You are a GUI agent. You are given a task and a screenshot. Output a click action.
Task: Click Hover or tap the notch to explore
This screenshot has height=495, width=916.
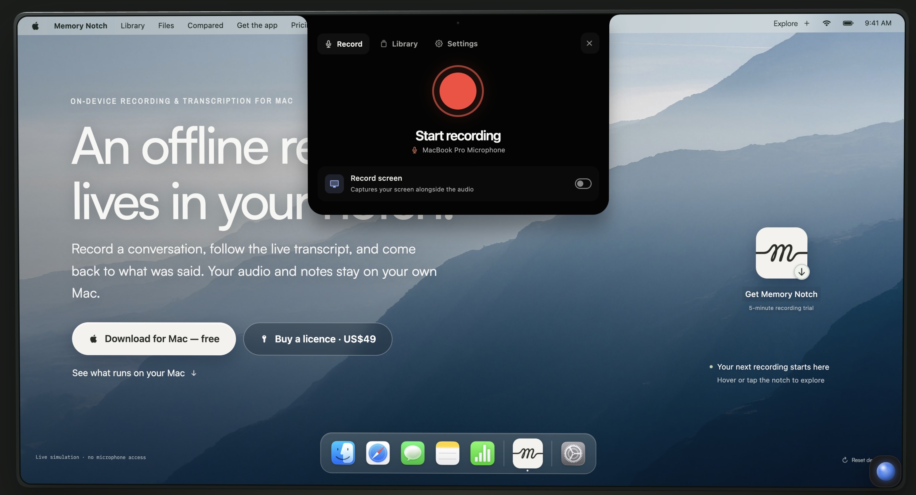click(770, 380)
